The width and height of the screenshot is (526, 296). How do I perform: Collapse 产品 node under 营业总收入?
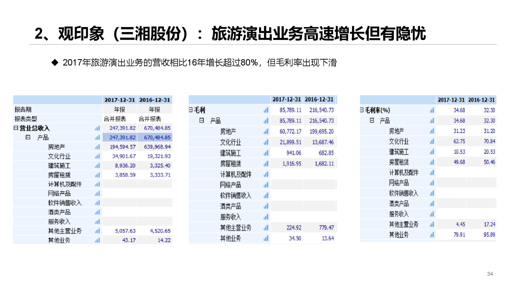tap(28, 137)
